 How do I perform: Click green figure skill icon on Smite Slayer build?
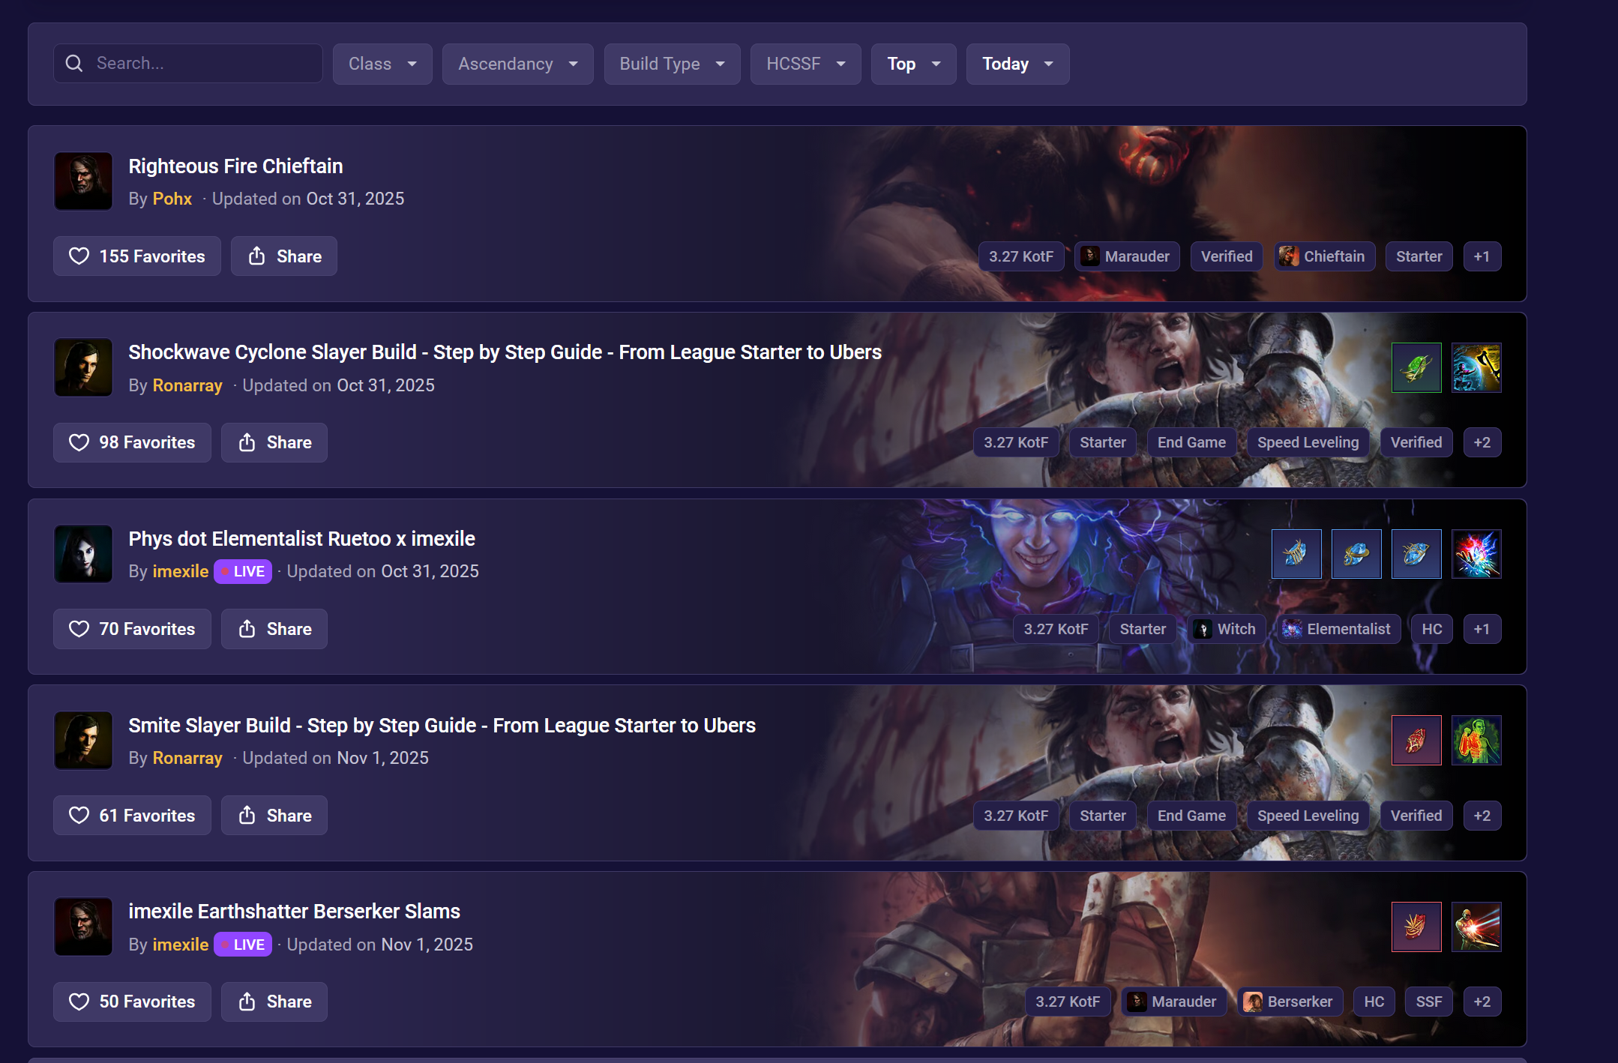[1476, 740]
